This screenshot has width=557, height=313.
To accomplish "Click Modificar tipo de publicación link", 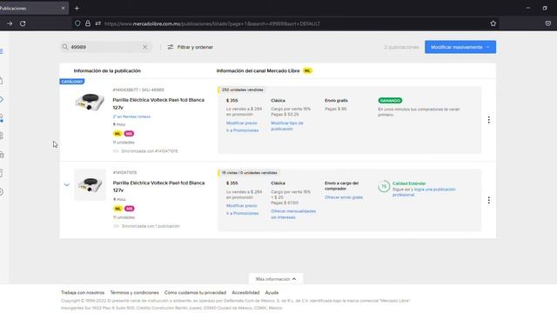I will (287, 125).
